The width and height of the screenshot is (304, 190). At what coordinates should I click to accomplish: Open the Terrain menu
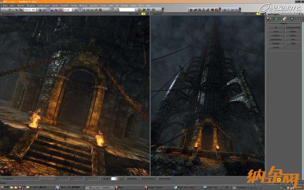coord(94,6)
